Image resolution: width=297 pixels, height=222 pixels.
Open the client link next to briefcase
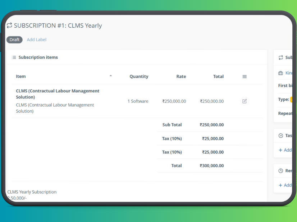tap(289, 73)
